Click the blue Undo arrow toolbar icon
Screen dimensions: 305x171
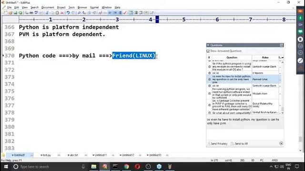coord(68,13)
